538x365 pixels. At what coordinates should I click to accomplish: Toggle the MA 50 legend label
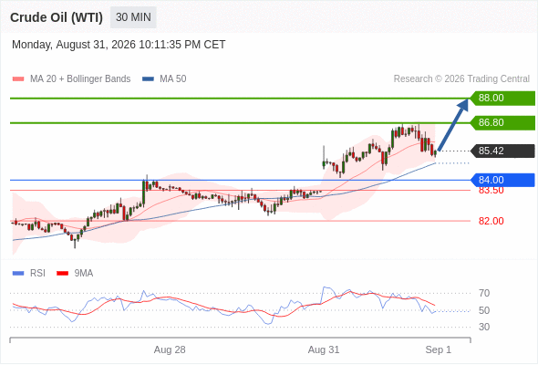[x=173, y=79]
